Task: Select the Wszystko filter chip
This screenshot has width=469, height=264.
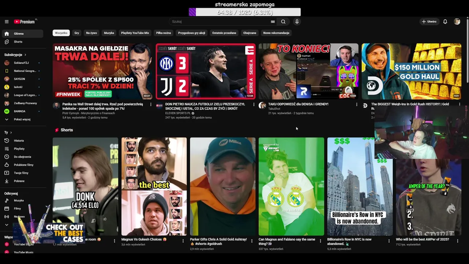Action: [x=61, y=33]
